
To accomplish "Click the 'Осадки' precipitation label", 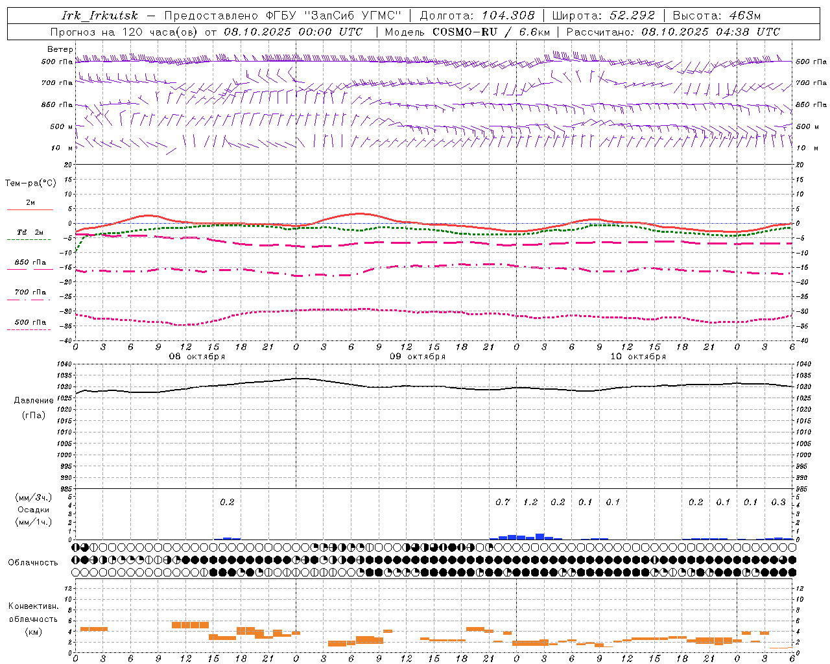I will click(34, 510).
